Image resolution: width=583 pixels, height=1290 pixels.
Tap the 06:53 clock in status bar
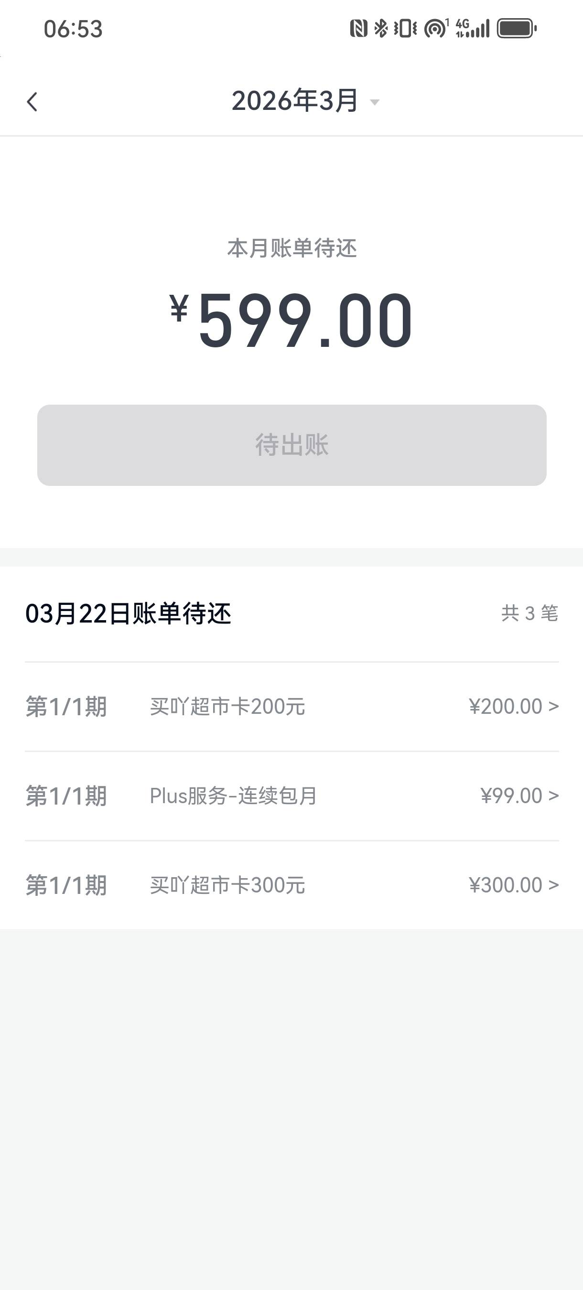(x=73, y=29)
